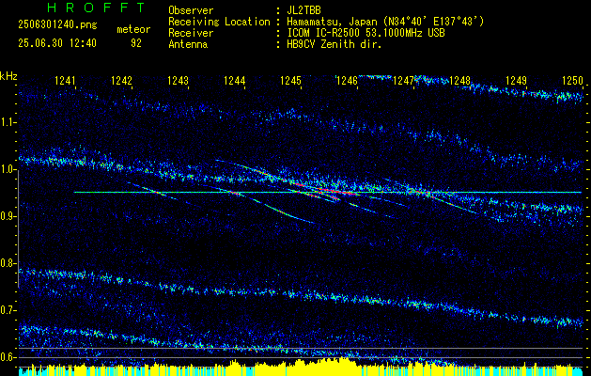Image resolution: width=591 pixels, height=376 pixels.
Task: Click the 0.7 kHz axis label
Action: tap(8, 310)
